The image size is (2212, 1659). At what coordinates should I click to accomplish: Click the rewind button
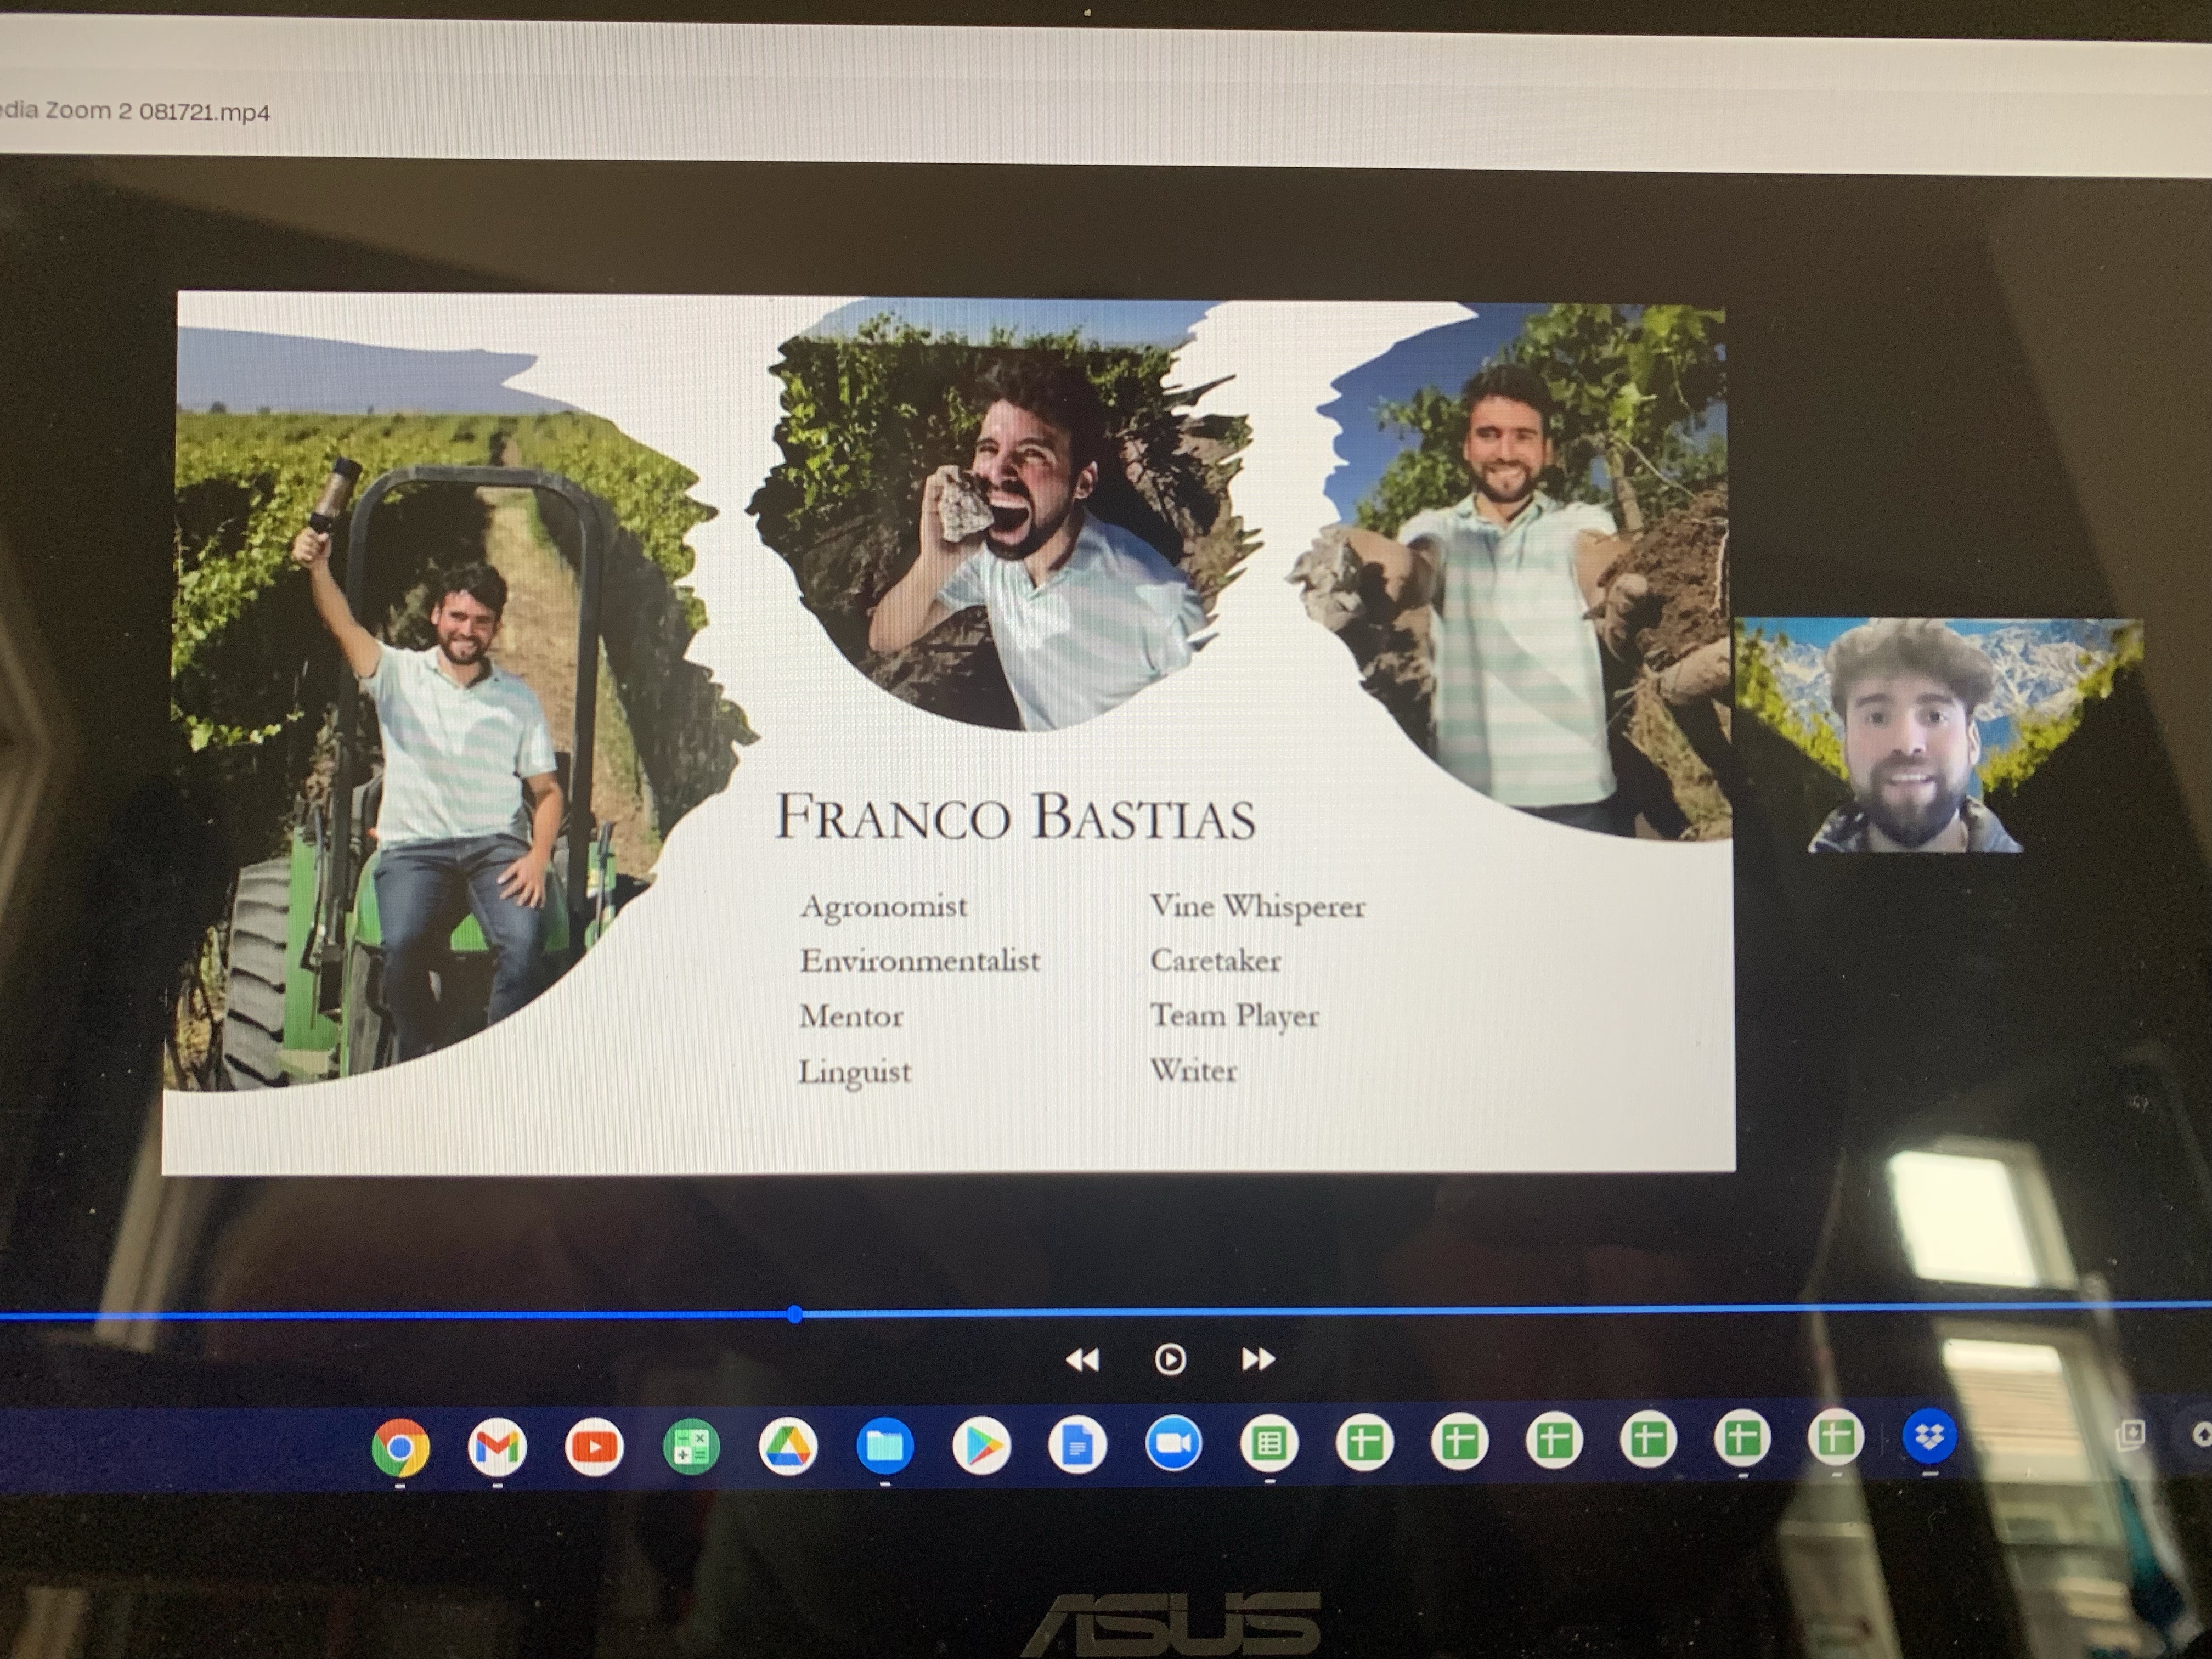(x=1082, y=1360)
